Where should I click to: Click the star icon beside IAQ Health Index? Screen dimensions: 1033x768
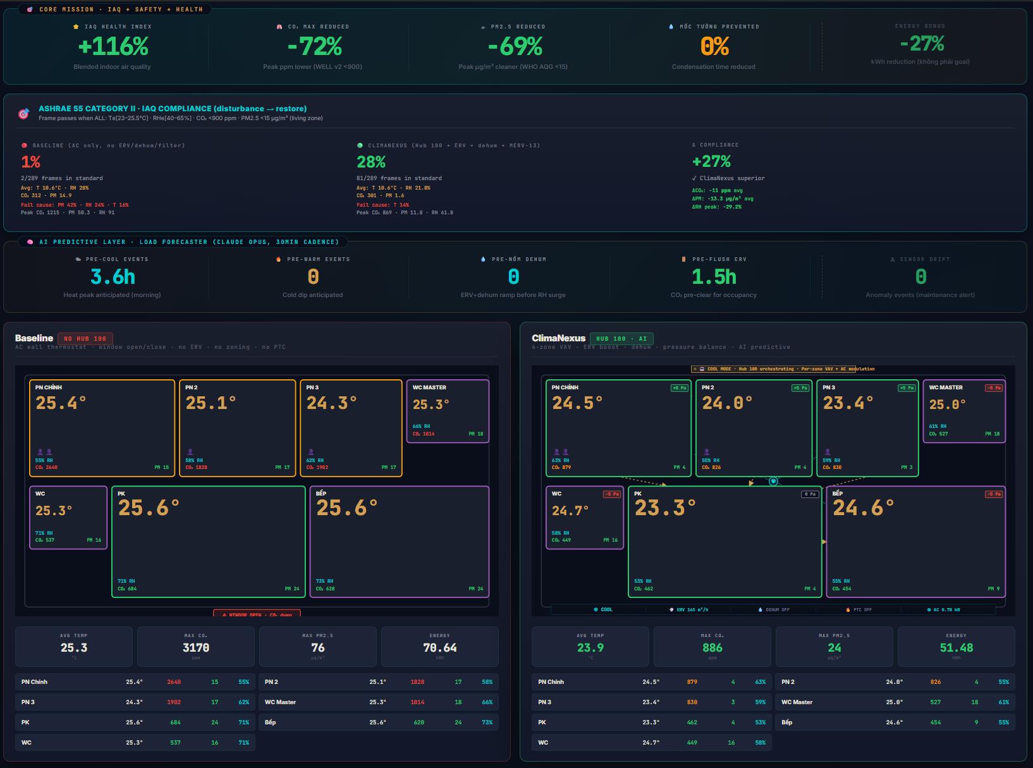point(76,27)
